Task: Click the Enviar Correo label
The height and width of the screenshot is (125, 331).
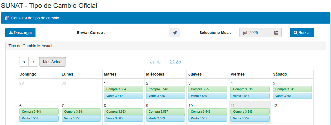Action: [x=91, y=33]
